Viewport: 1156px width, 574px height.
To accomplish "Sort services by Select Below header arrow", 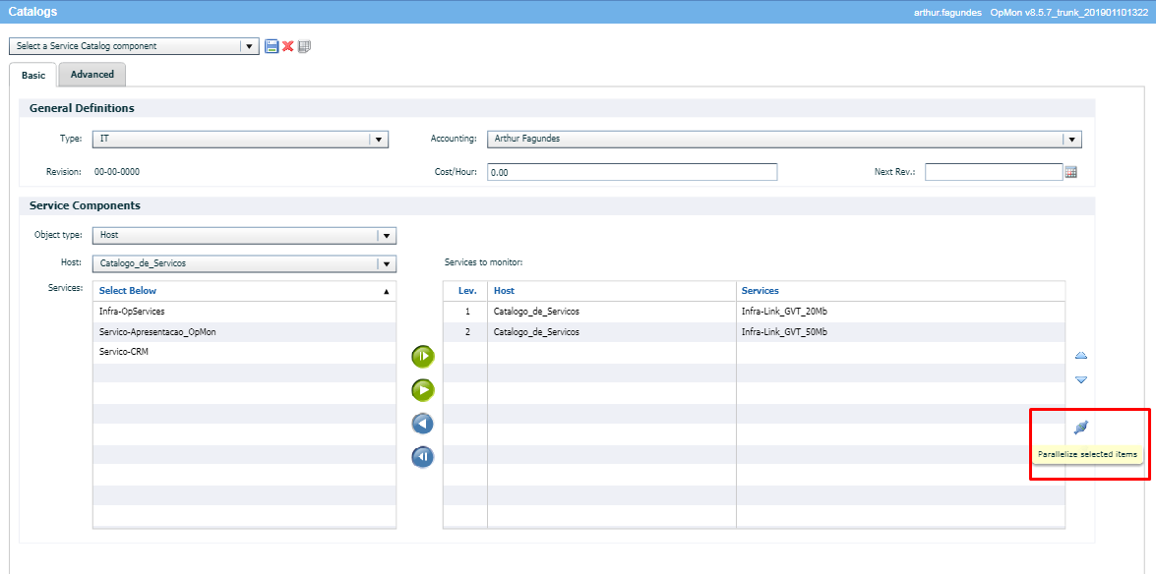I will click(387, 292).
